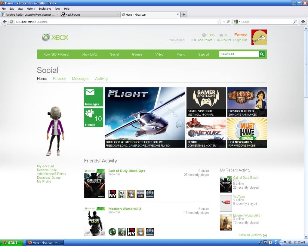308x246 pixels.
Task: Open the Must Have Games tile
Action: click(247, 133)
